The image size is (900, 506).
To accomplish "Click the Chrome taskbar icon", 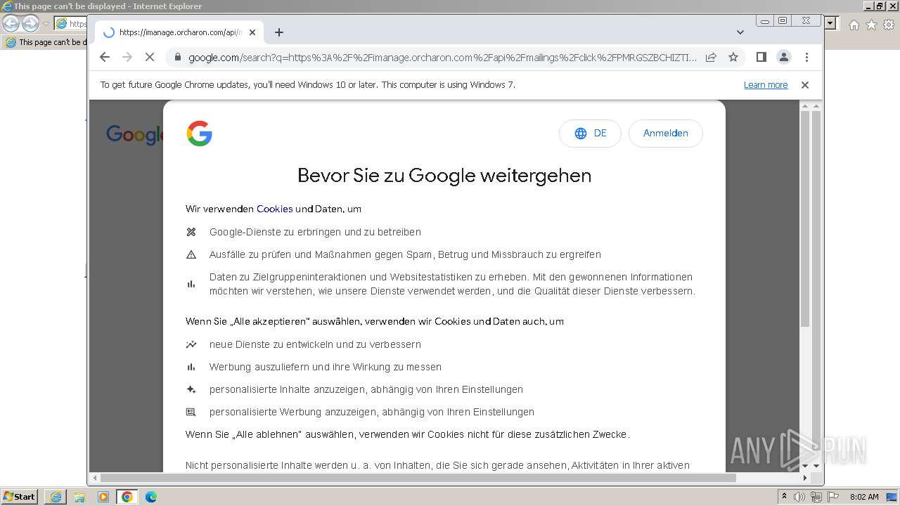I will tap(127, 497).
